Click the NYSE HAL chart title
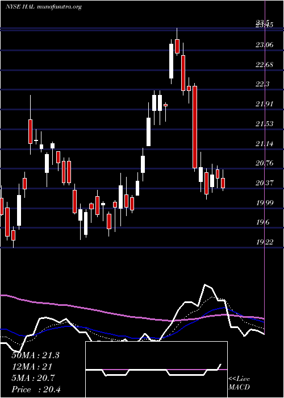 43,7
